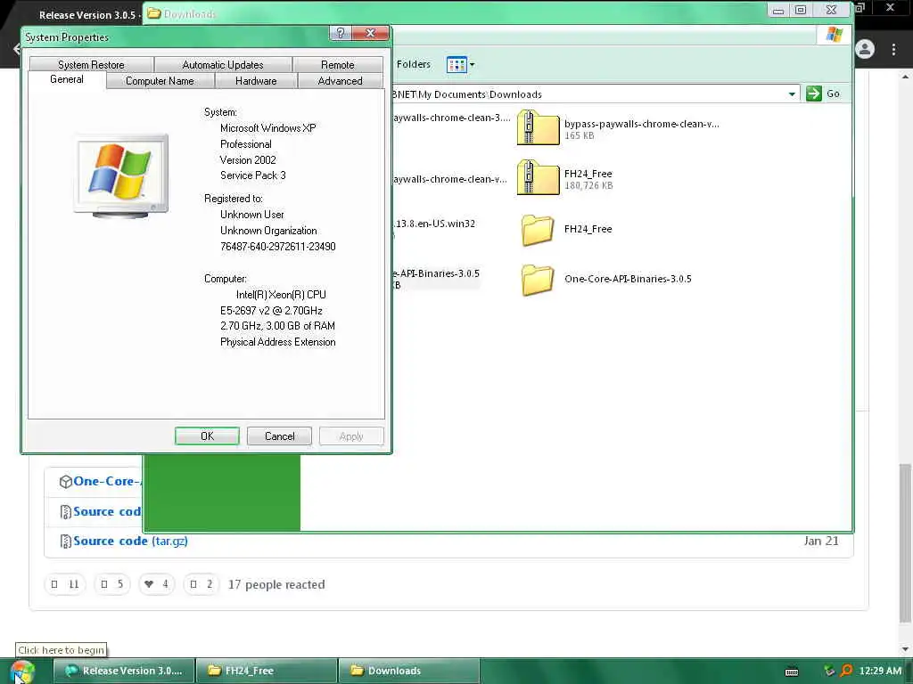
Task: Select the FH24_Free plain folder icon
Action: click(x=538, y=230)
